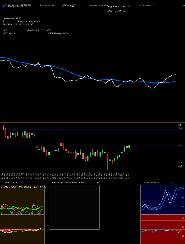This screenshot has height=244, width=185.
Task: Click the MACD histogram sub-panel
Action: pos(22,229)
